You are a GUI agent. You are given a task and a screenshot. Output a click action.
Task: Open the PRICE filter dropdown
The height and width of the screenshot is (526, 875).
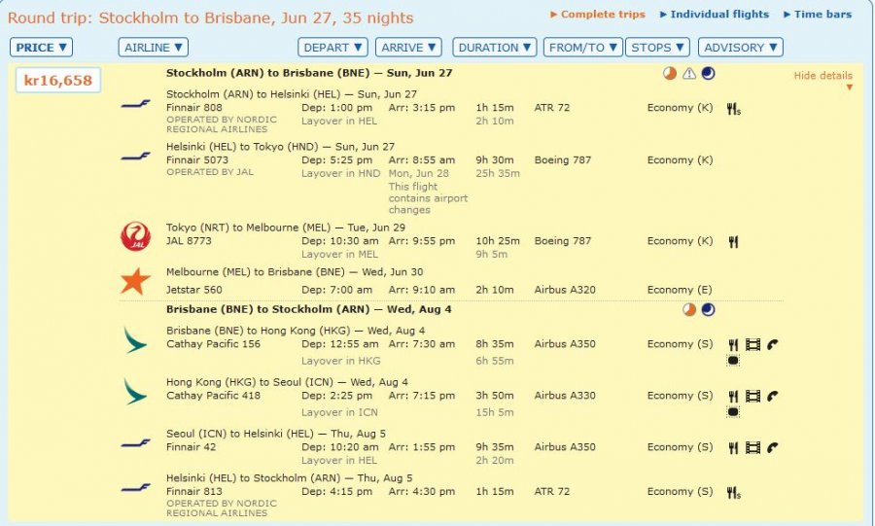click(42, 48)
